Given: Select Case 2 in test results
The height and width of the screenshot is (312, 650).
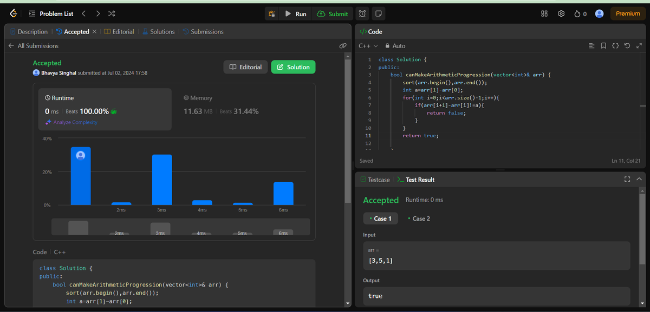Looking at the screenshot, I should click(419, 218).
